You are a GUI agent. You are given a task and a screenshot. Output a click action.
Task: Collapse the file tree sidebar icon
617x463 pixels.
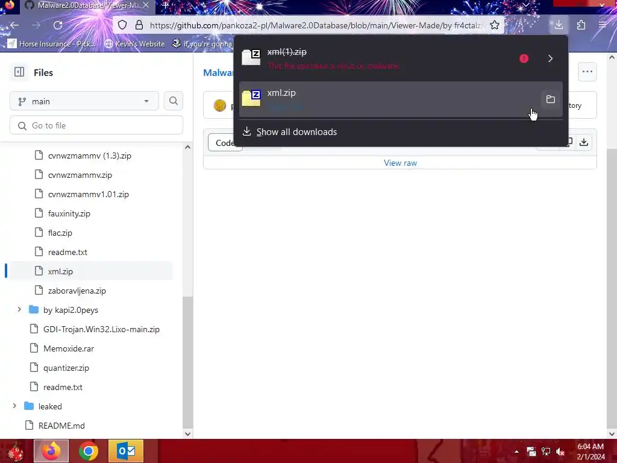(x=19, y=72)
